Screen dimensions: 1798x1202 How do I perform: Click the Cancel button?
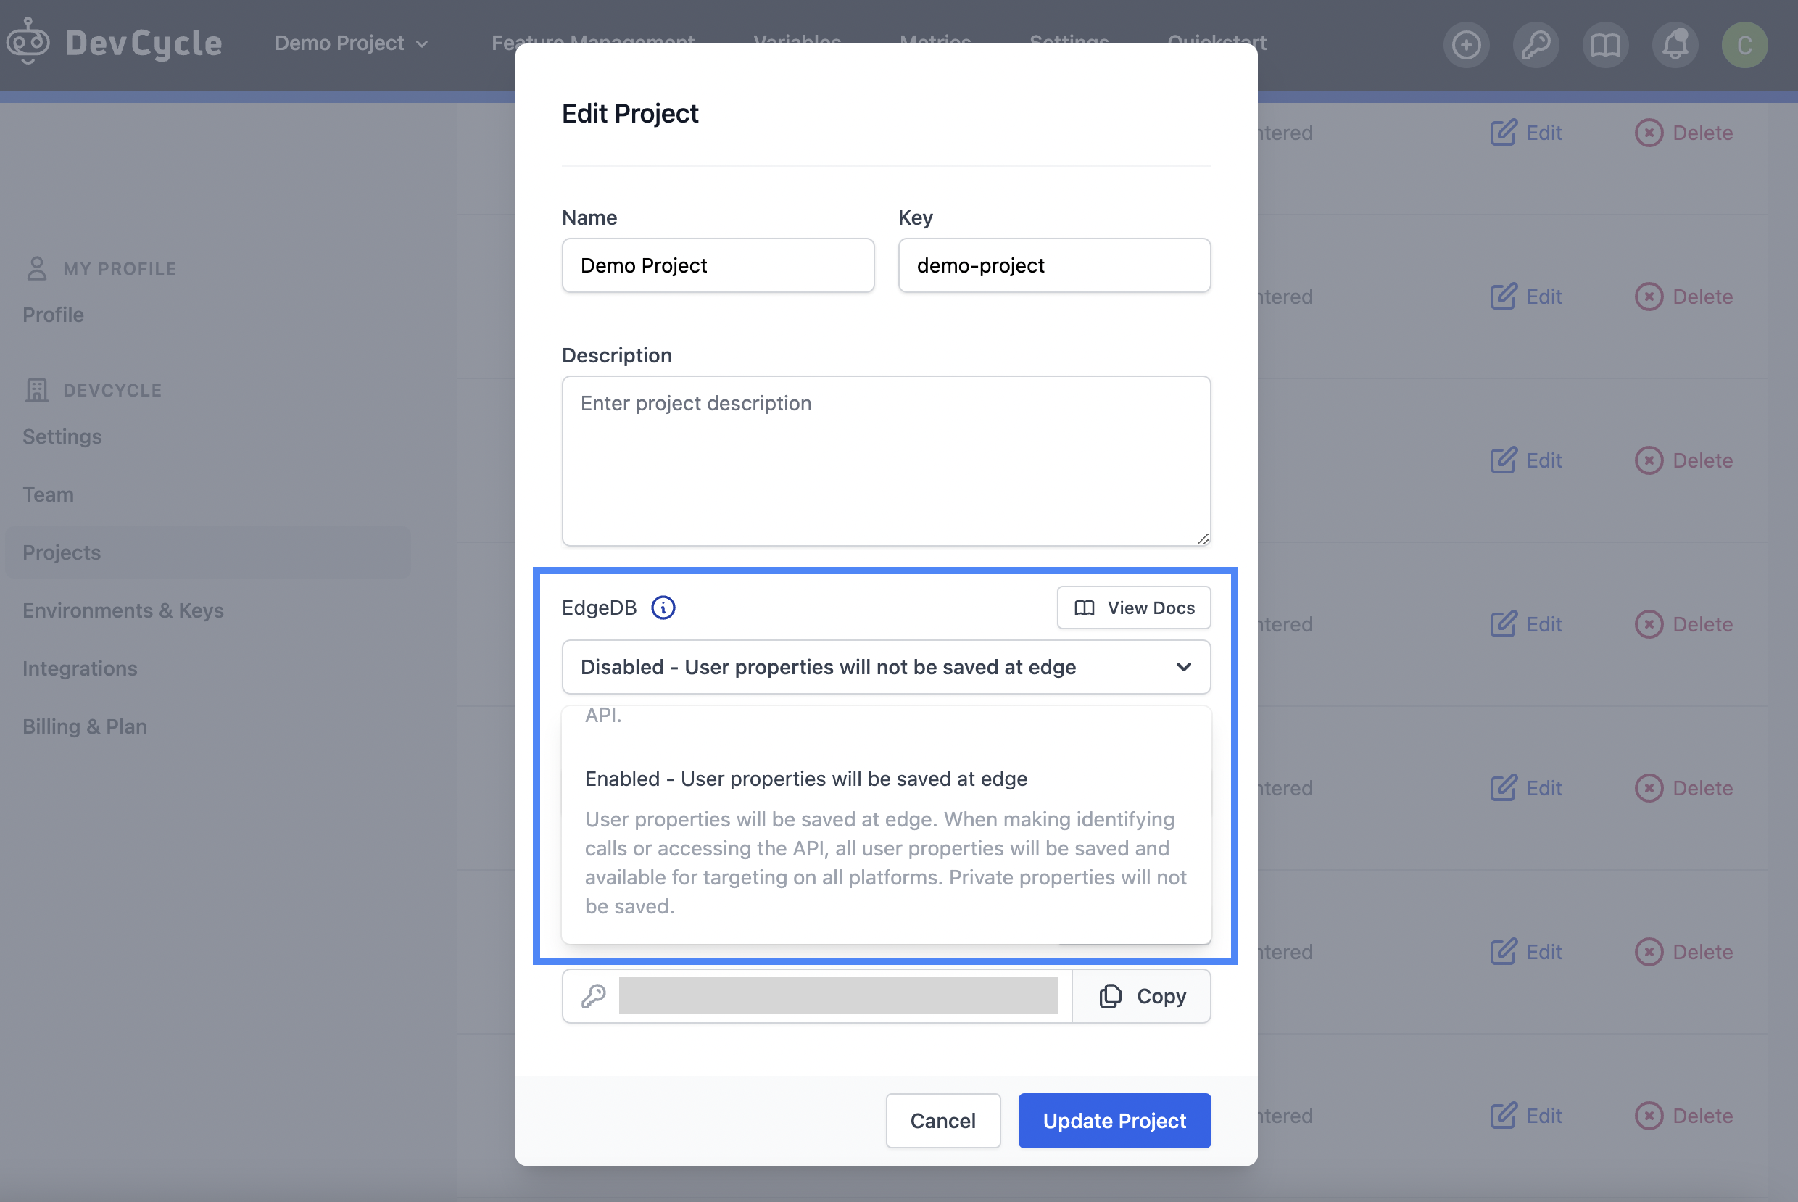pos(942,1121)
